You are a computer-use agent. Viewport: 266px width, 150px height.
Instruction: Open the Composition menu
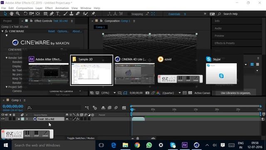click(x=25, y=8)
